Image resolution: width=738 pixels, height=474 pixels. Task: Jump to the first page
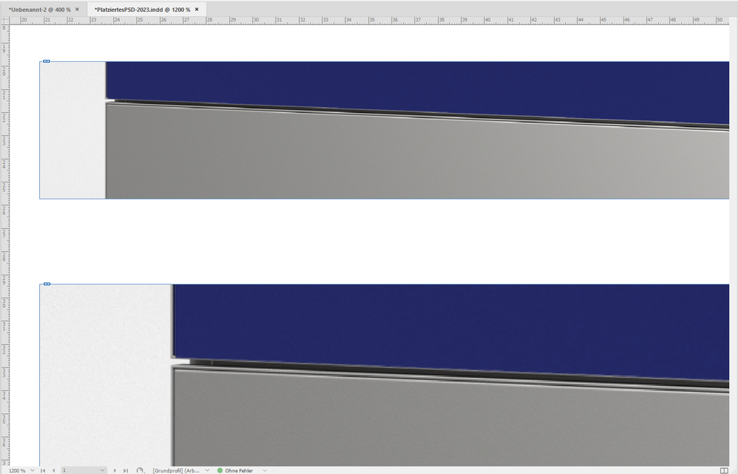[42, 470]
